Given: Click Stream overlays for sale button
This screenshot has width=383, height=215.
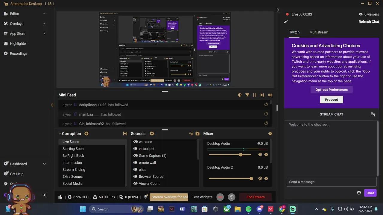Looking at the screenshot, I should point(169,197).
